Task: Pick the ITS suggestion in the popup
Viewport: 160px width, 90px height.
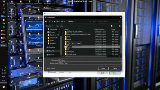Action: [73, 43]
